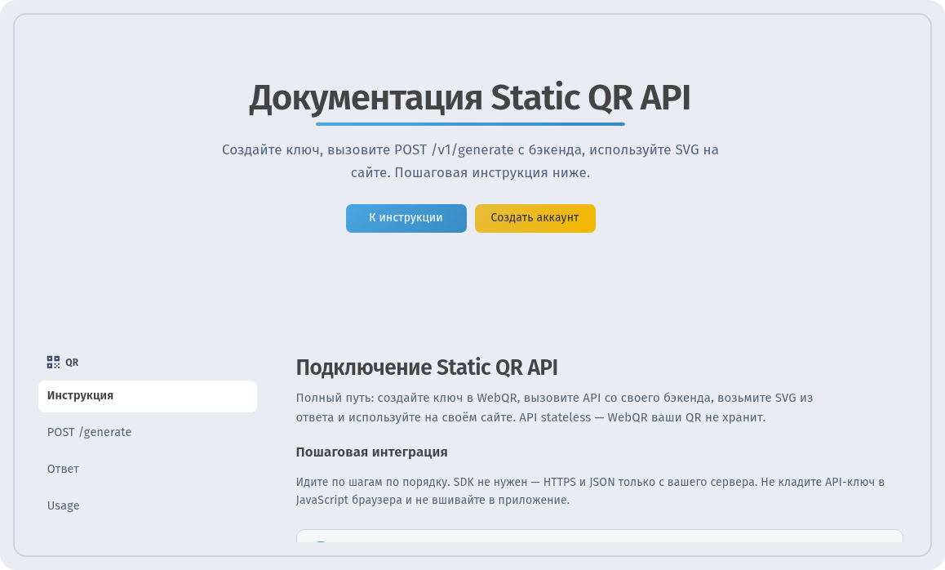The height and width of the screenshot is (570, 945).
Task: Click the paragraph starting Идите по шагам
Action: coord(591,491)
